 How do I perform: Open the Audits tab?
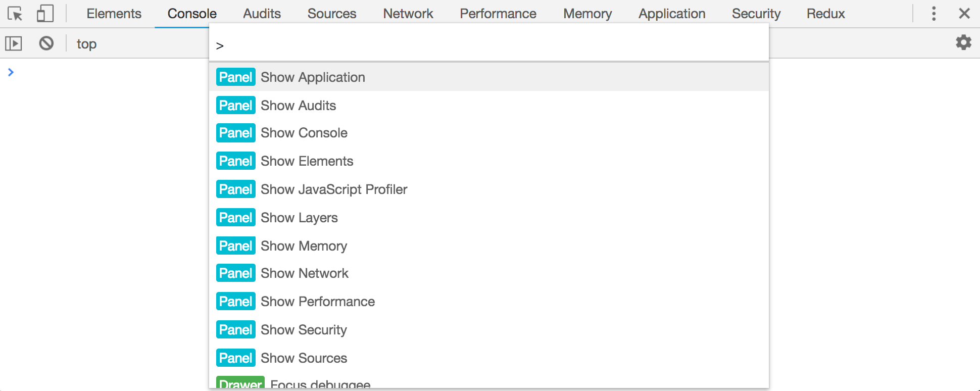(262, 14)
